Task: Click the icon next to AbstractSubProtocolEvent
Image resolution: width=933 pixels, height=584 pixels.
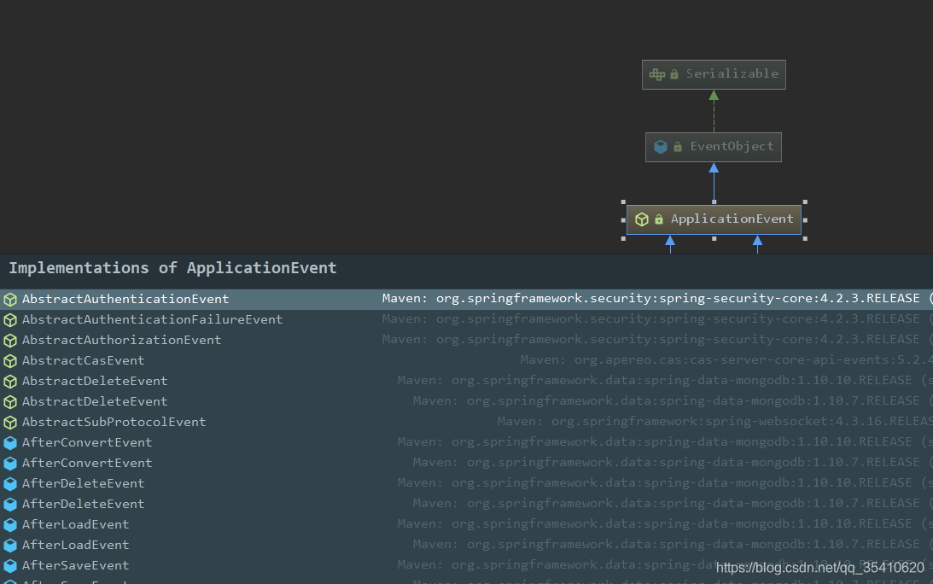Action: point(10,423)
